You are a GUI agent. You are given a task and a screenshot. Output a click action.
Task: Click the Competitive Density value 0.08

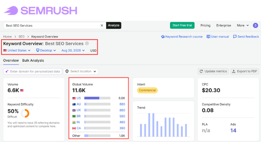point(208,110)
